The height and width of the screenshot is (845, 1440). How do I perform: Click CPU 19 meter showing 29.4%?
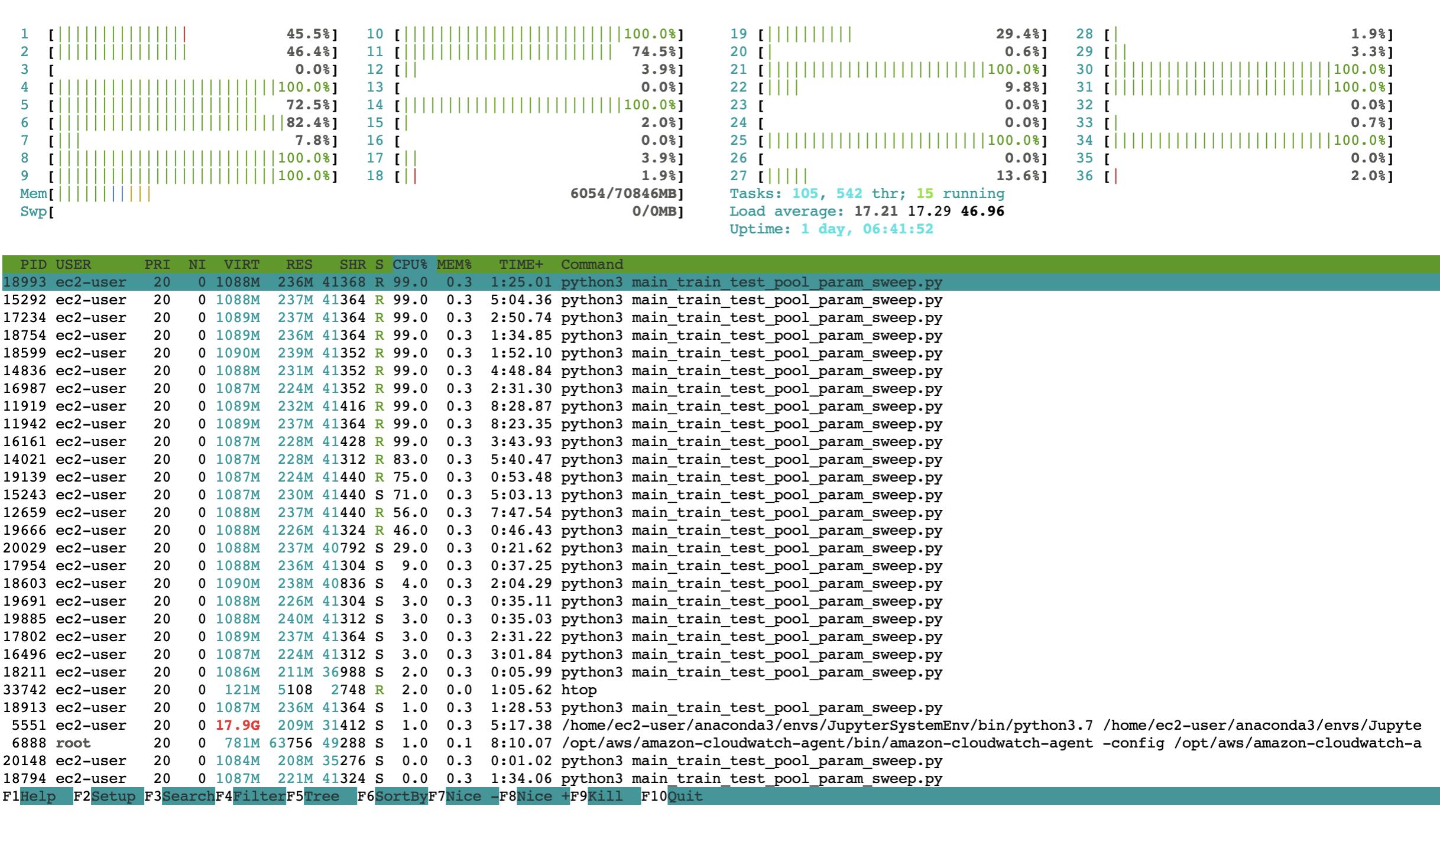pos(888,34)
